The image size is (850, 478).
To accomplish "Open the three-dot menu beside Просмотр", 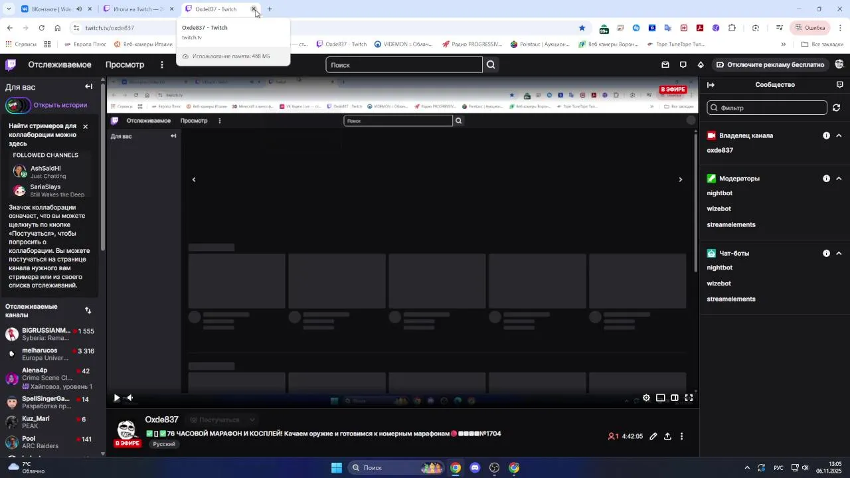I will coord(162,64).
